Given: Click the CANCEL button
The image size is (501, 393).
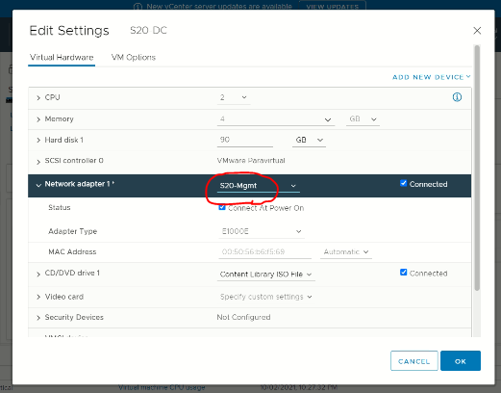Looking at the screenshot, I should pyautogui.click(x=414, y=361).
